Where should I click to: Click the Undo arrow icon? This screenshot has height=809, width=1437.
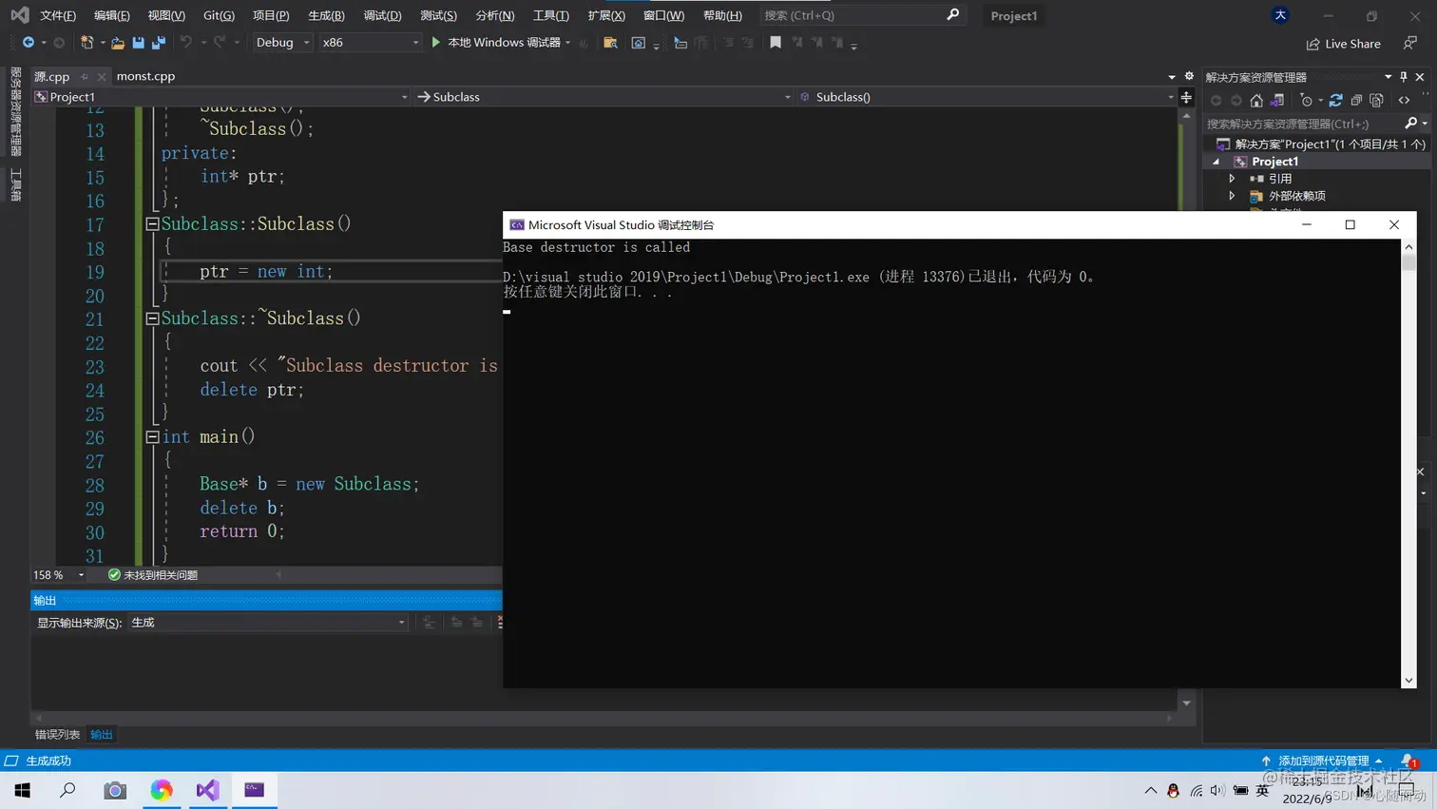[186, 43]
